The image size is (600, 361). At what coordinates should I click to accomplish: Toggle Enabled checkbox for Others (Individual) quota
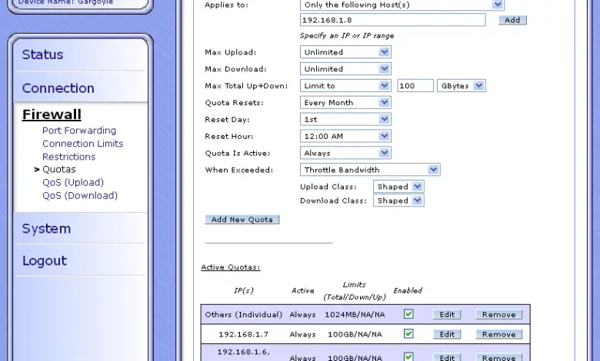point(408,314)
